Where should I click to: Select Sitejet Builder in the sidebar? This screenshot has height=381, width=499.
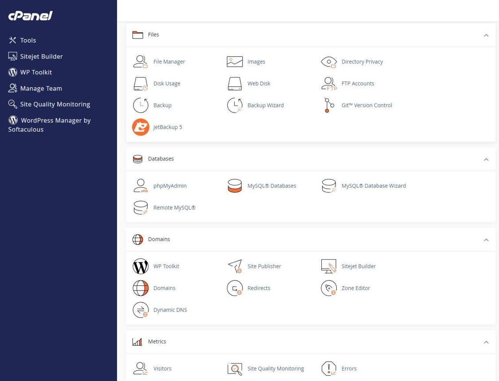(35, 57)
